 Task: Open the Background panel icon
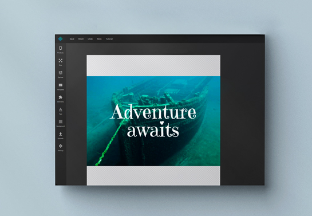tap(61, 121)
